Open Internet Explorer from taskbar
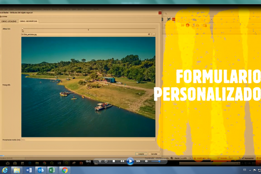 [x=5, y=170]
